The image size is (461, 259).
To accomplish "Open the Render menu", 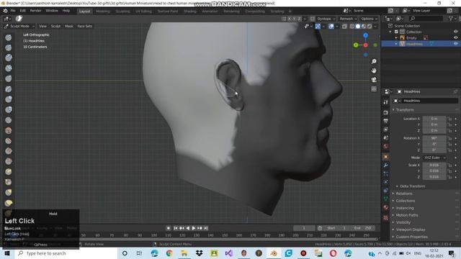I will point(35,11).
